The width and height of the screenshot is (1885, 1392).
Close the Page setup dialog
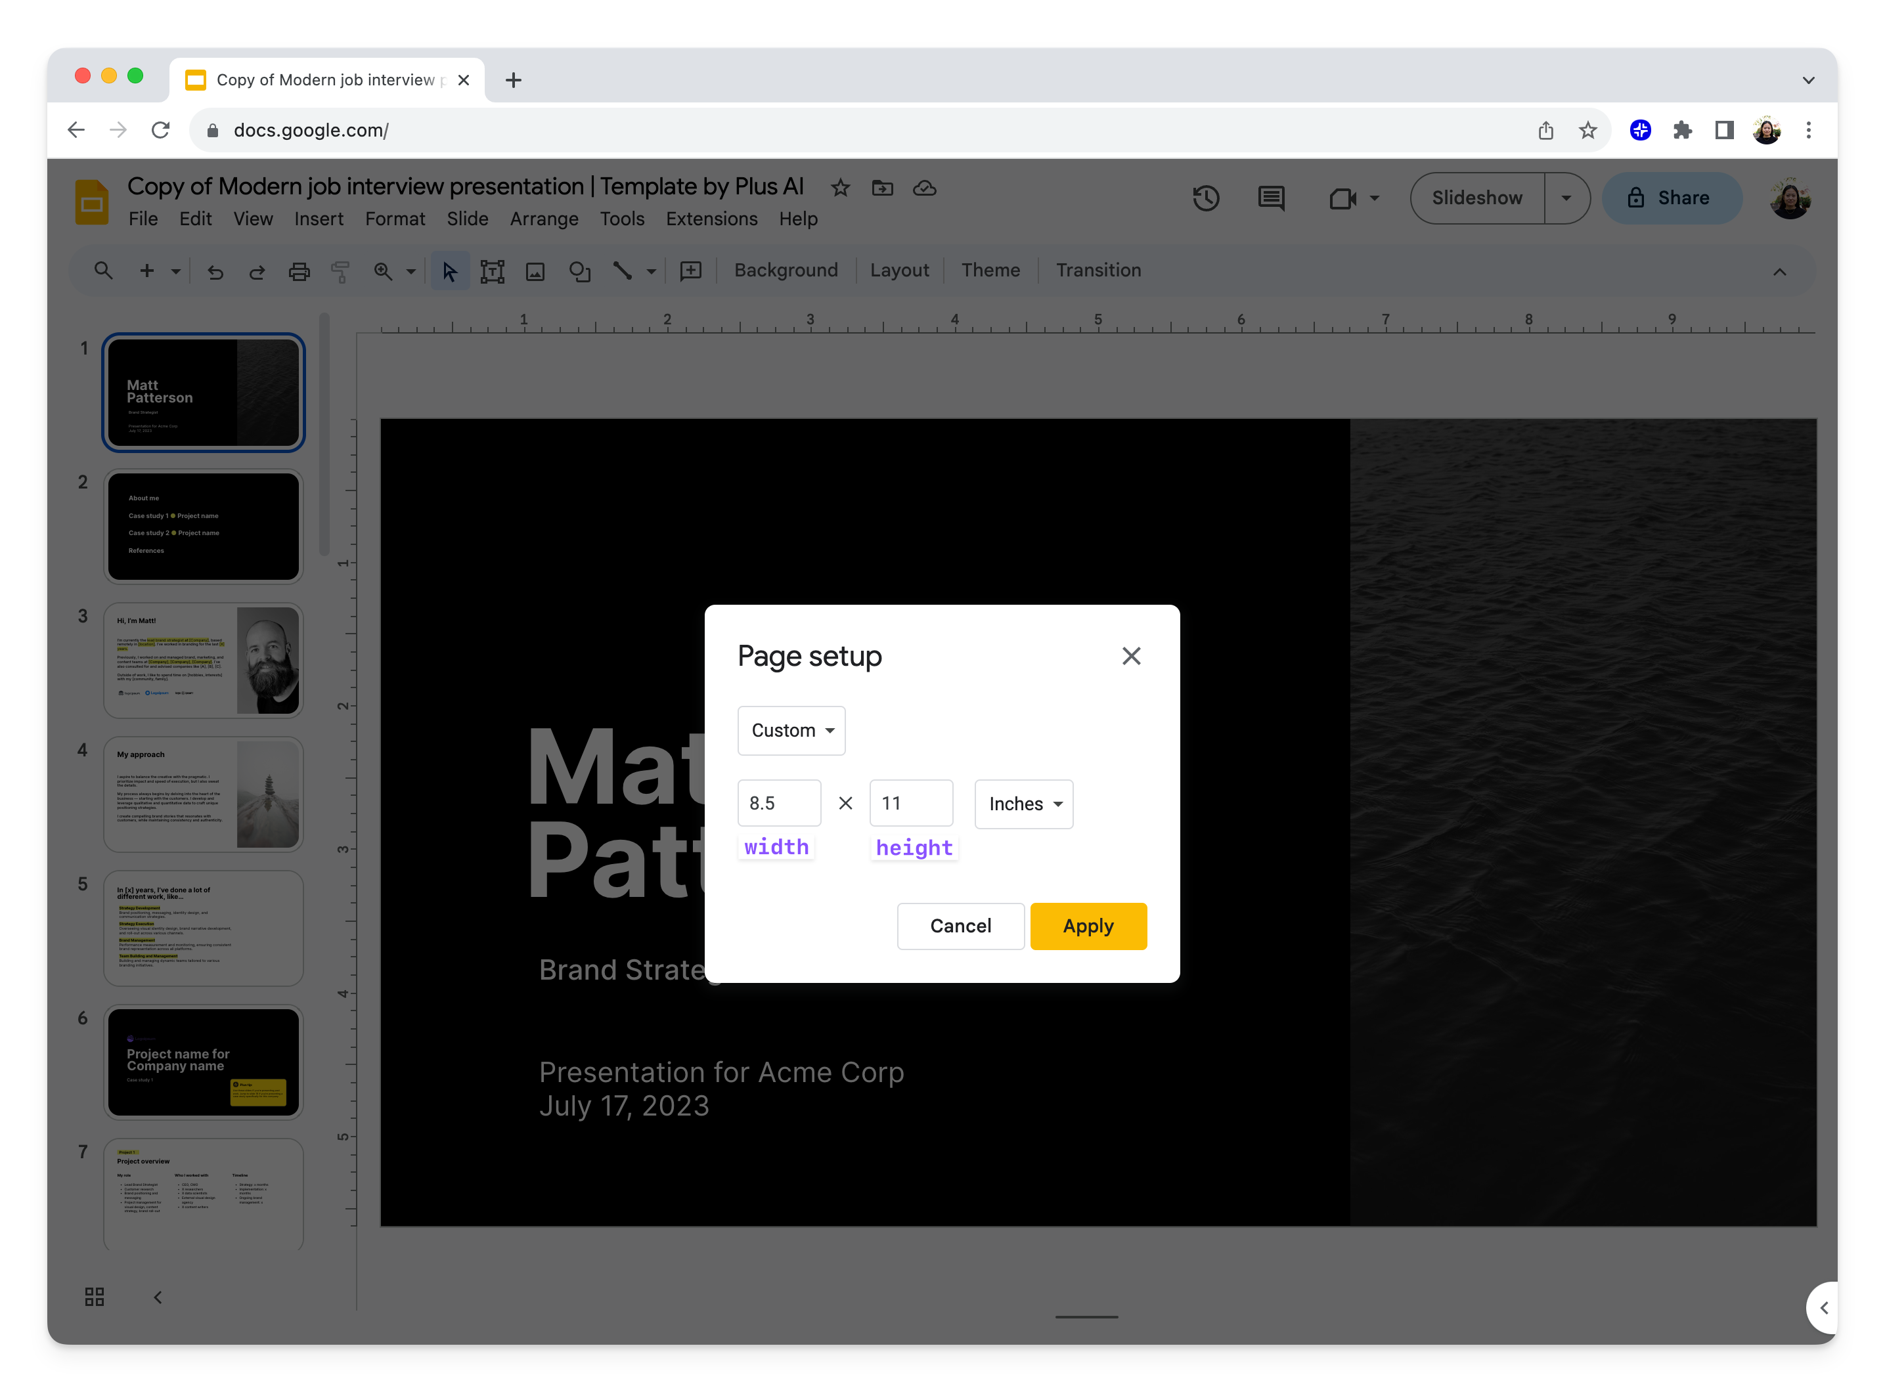pyautogui.click(x=1131, y=657)
